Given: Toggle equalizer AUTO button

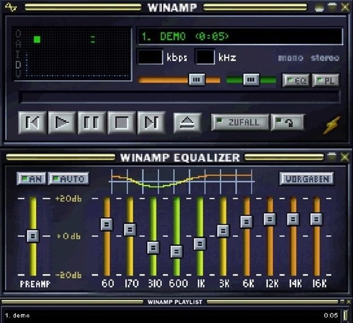Looking at the screenshot, I should pos(68,178).
